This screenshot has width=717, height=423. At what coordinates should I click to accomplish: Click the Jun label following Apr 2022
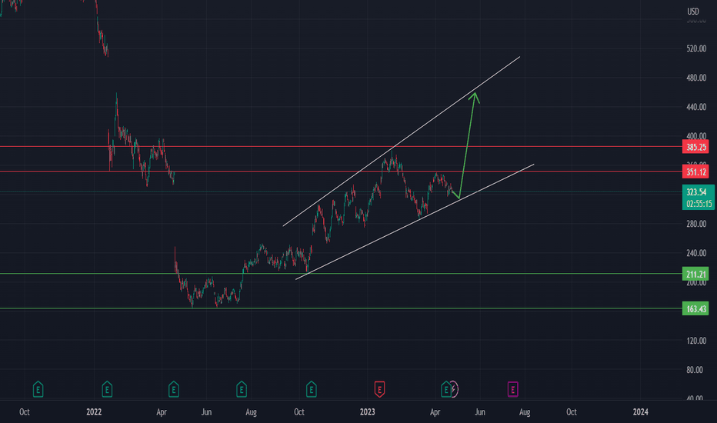coord(206,412)
